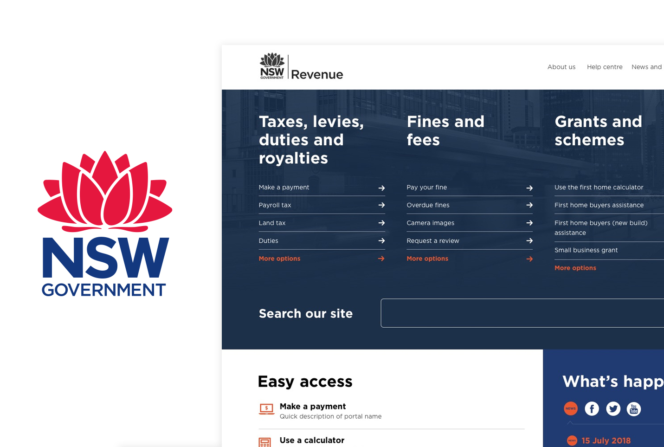Click the Request a review arrow icon

click(529, 240)
